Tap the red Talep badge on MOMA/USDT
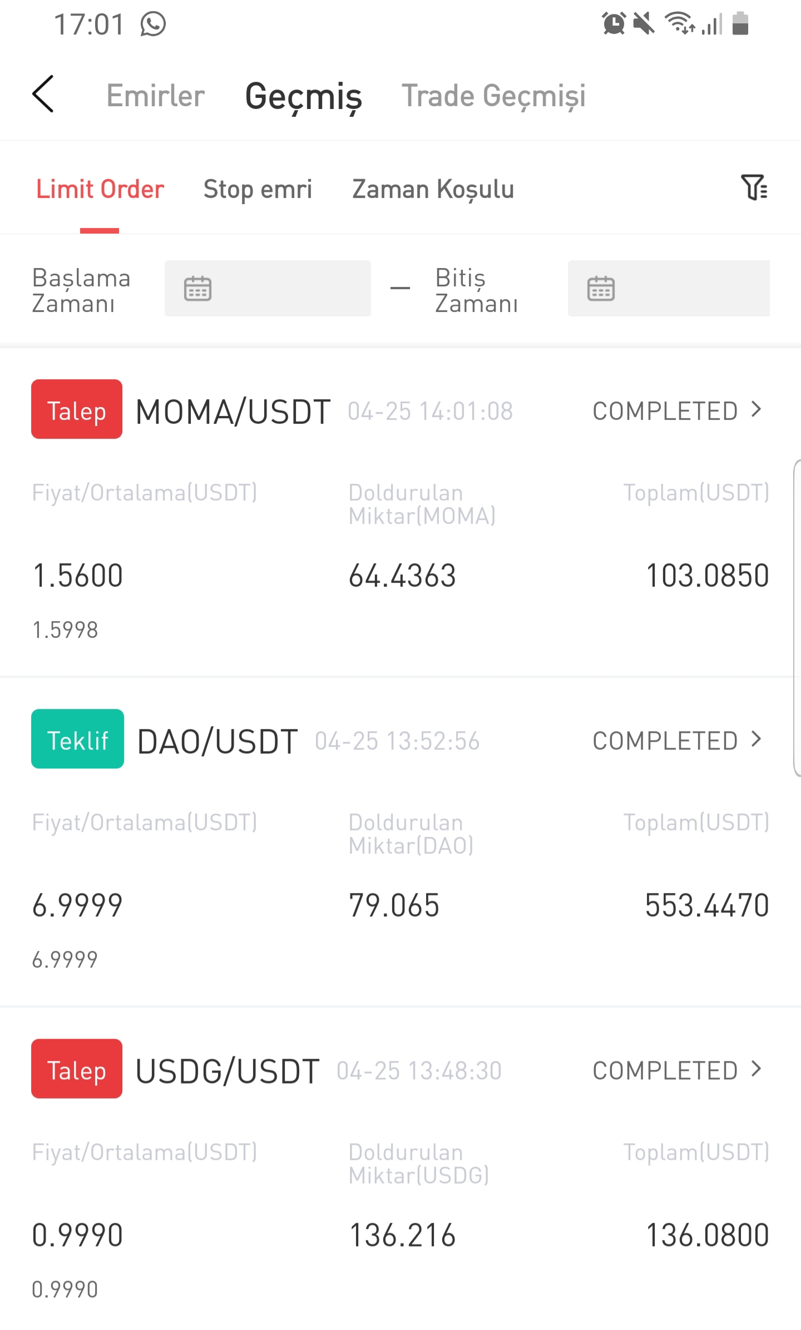Viewport: 801px width, 1330px height. (77, 409)
